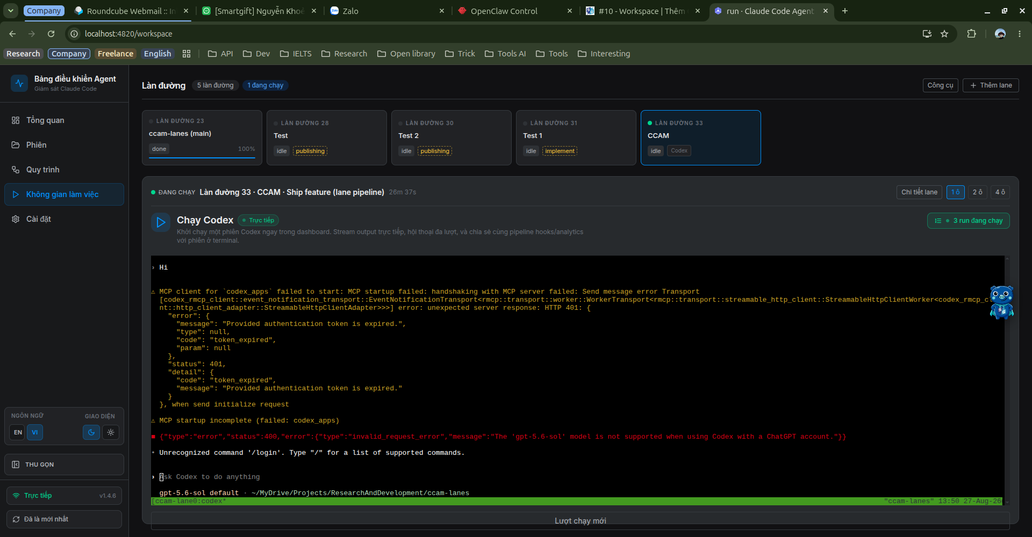Bookmark this page with star icon
1032x537 pixels.
(944, 34)
